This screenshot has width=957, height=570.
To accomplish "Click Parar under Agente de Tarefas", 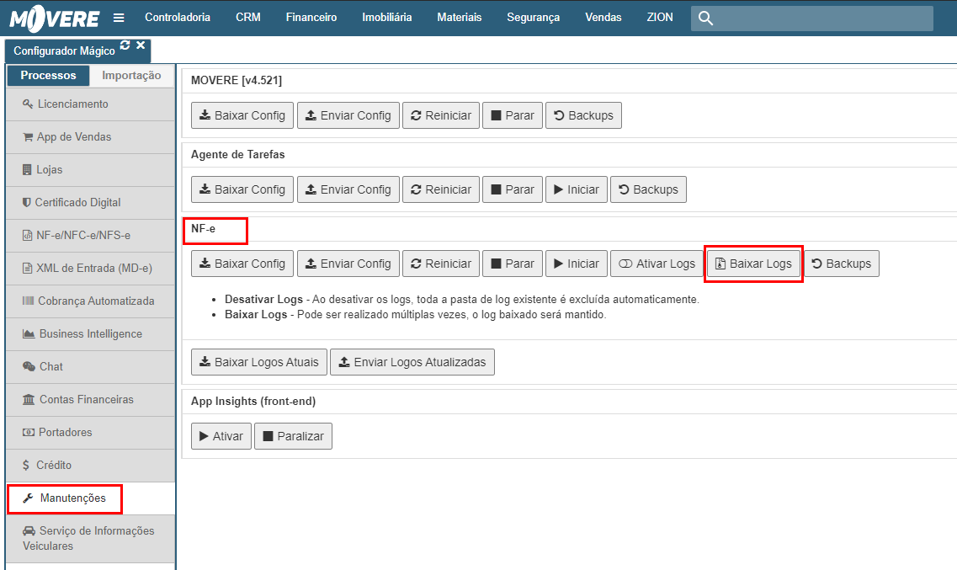I will [x=513, y=189].
